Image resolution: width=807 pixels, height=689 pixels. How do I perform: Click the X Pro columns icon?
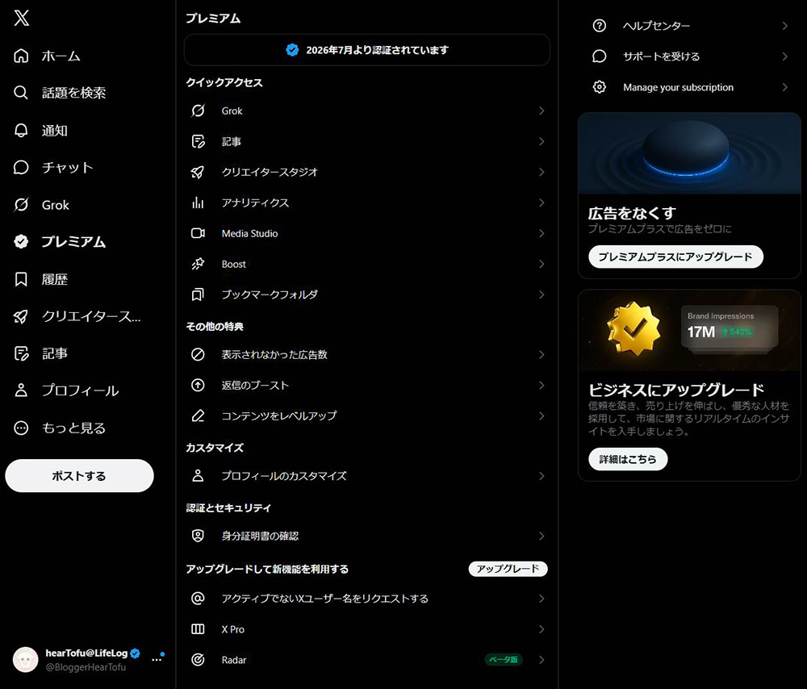[199, 628]
